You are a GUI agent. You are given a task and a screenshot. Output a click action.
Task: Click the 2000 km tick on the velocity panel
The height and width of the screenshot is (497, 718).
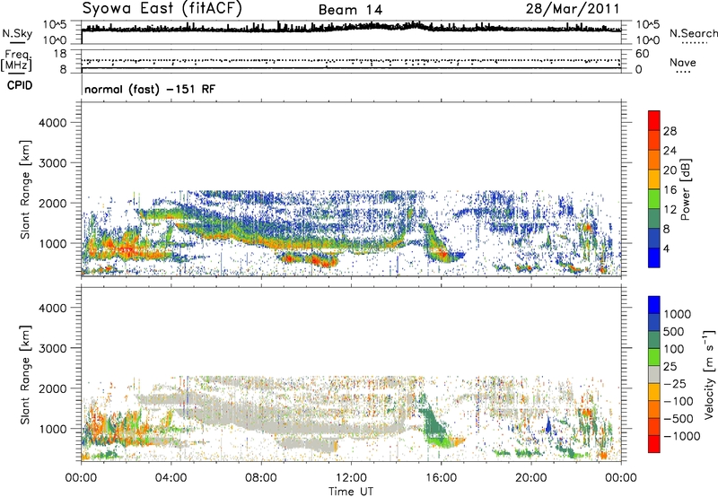[53, 388]
